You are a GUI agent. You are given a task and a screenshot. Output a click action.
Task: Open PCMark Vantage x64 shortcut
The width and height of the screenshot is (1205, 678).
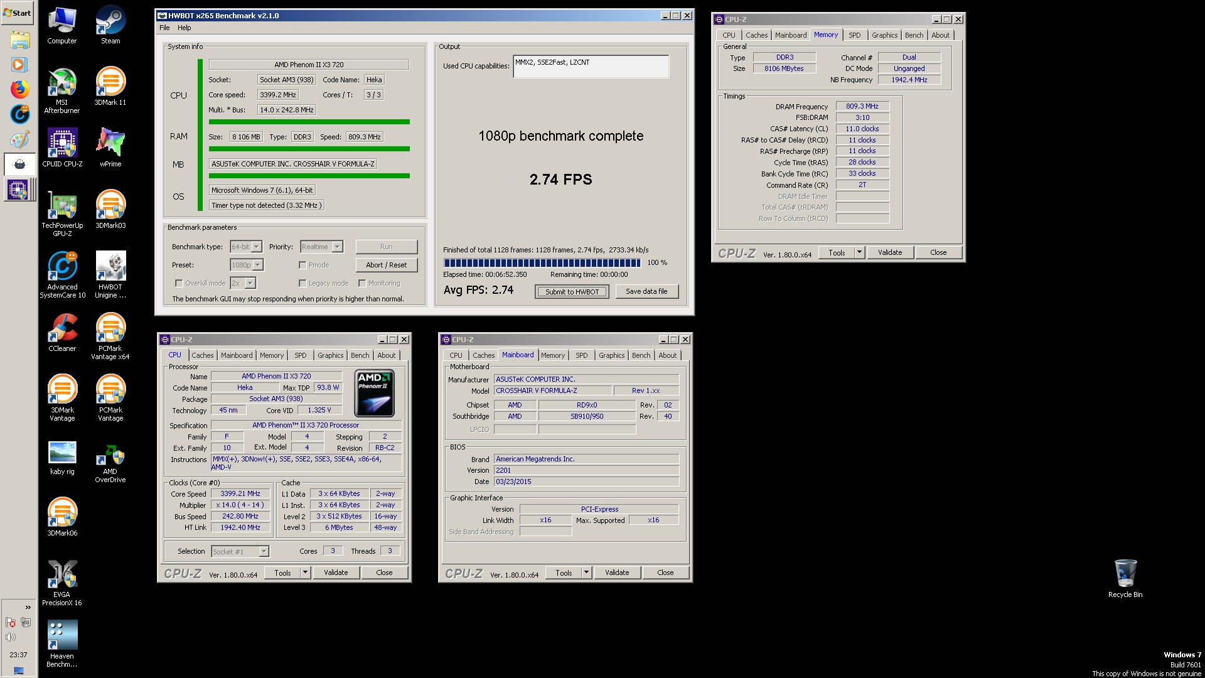[110, 336]
